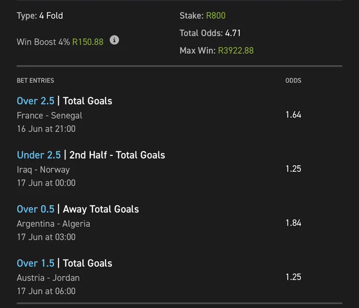Open the Austria - Jordan match
The width and height of the screenshot is (359, 308).
coord(48,278)
